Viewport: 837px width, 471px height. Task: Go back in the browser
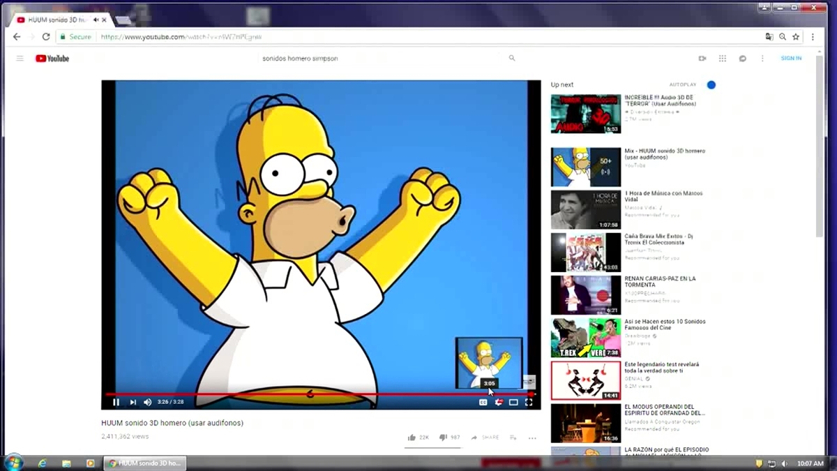17,37
